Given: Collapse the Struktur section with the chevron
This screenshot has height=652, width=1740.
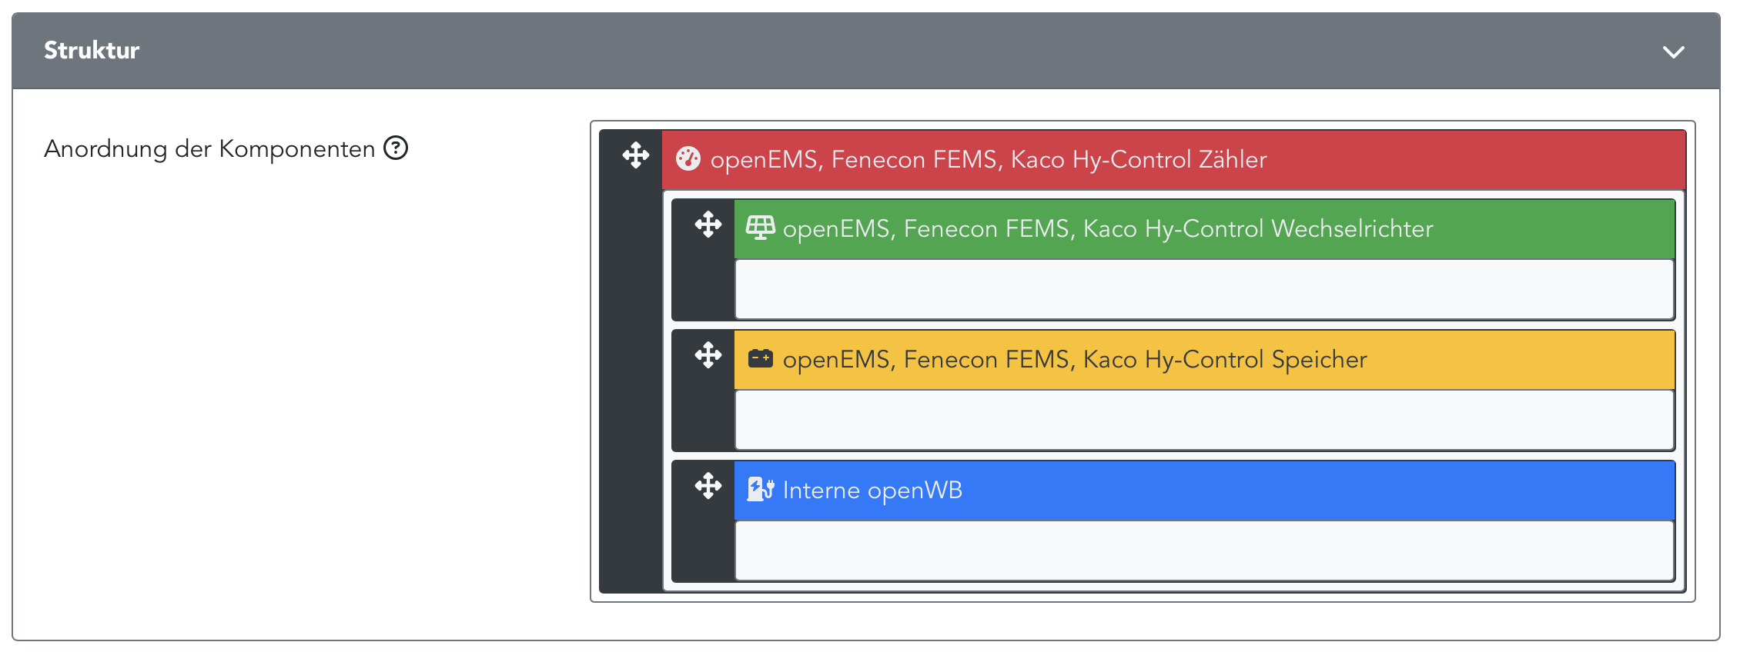Looking at the screenshot, I should (1673, 52).
